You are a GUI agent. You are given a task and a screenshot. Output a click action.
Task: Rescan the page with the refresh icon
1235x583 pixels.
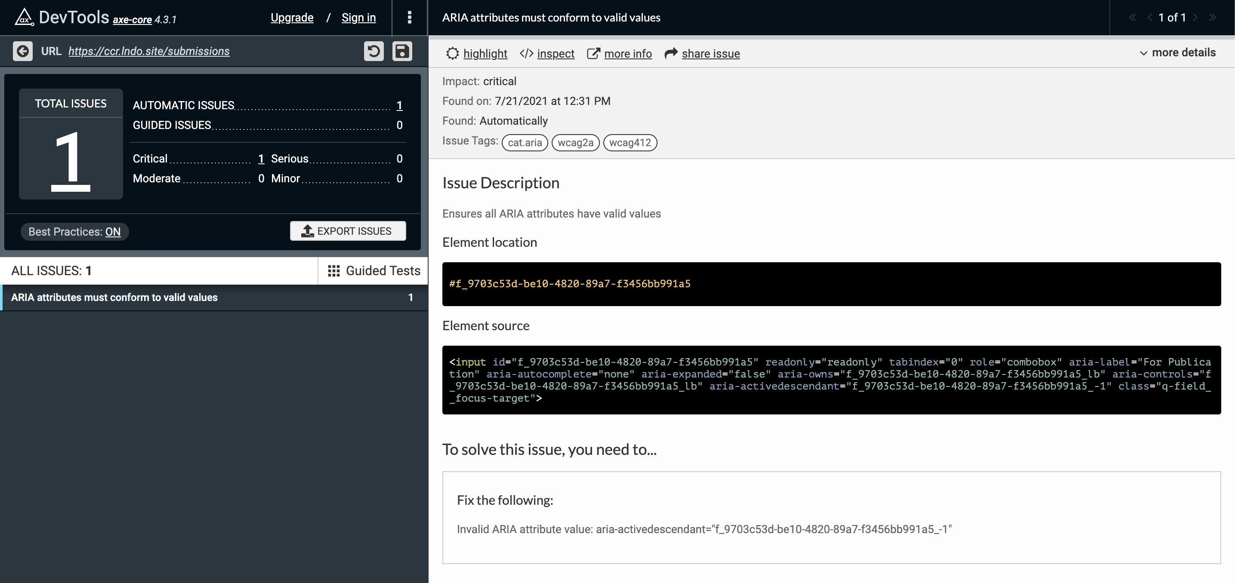tap(374, 51)
